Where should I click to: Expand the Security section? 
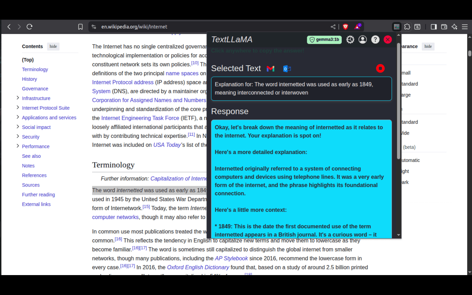pos(17,136)
